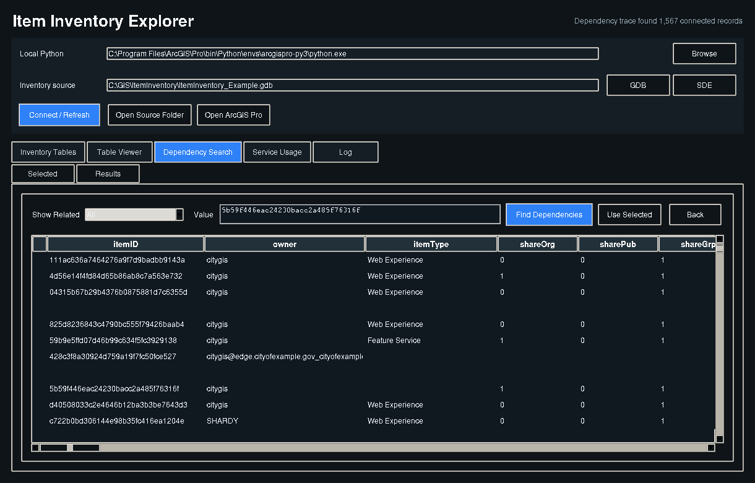755x483 pixels.
Task: Select itemID 111ac636a7464276a9f7d9badbb9143a
Action: point(117,260)
